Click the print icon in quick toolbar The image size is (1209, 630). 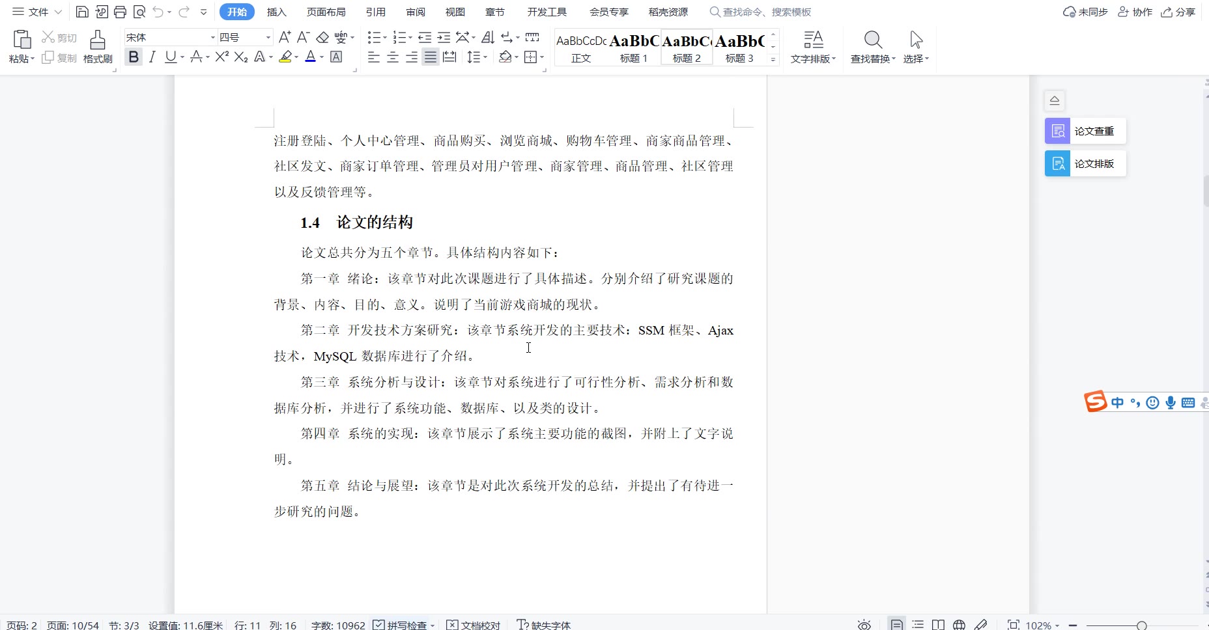pos(120,12)
